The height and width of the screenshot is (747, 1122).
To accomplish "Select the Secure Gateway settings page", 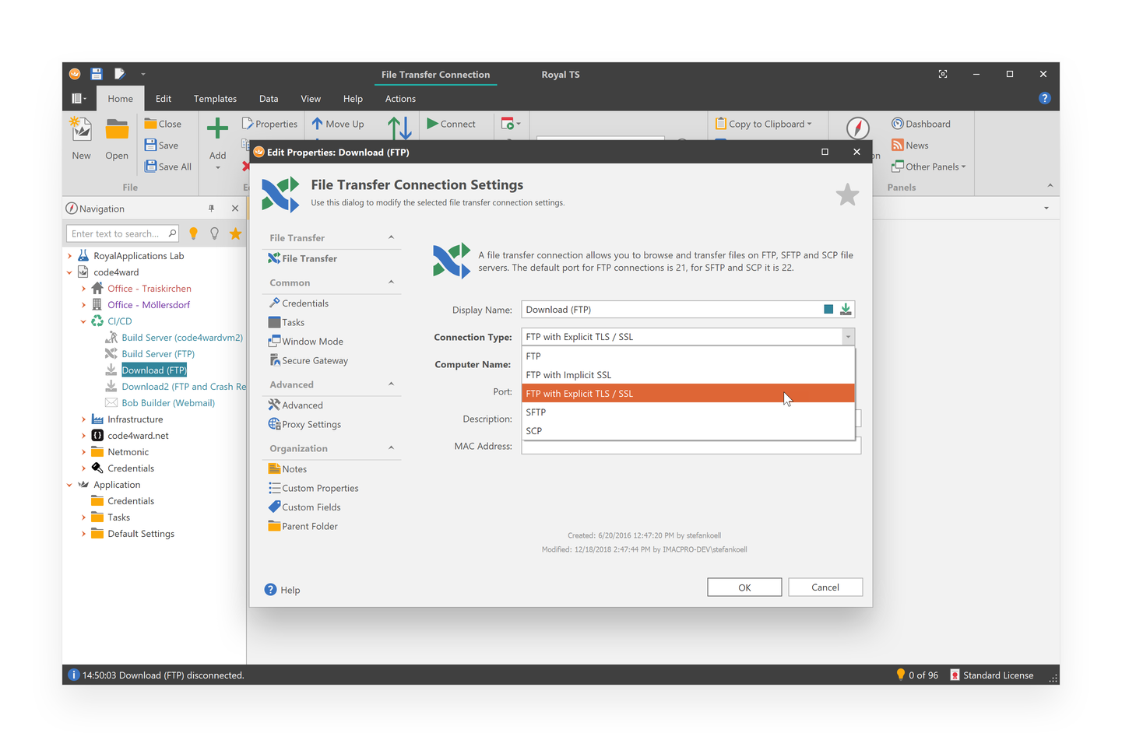I will point(315,359).
